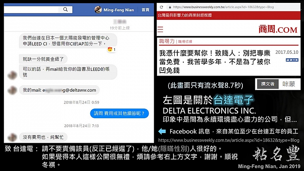Click the blue bubble 請問費用或其他細節呢
This screenshot has width=304, height=171.
pos(119,113)
